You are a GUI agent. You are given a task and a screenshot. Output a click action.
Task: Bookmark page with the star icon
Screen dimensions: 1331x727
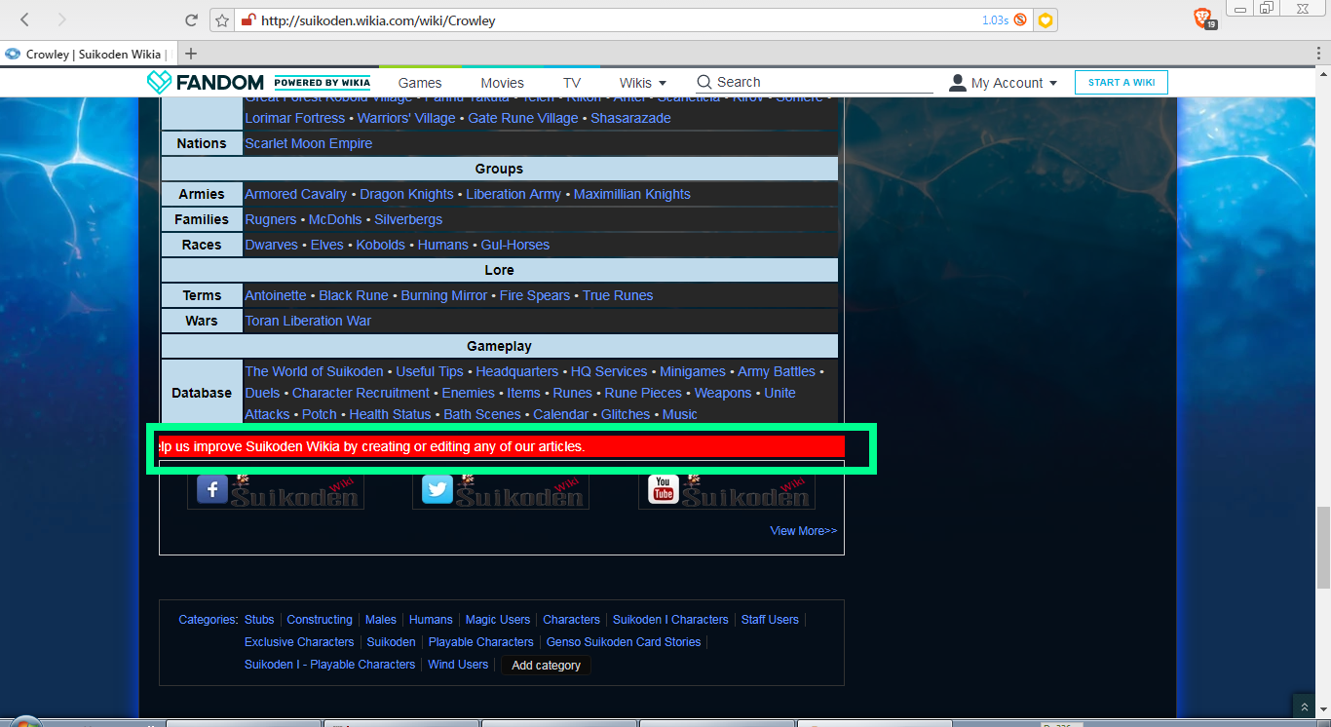click(222, 19)
